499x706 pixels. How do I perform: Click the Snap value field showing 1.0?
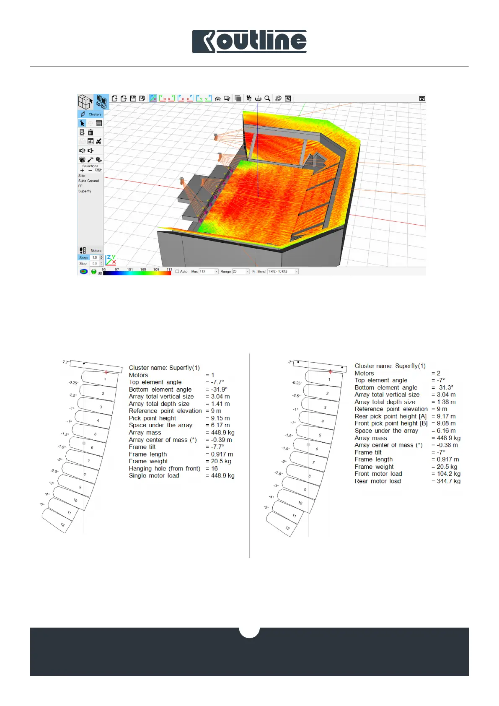tap(94, 258)
